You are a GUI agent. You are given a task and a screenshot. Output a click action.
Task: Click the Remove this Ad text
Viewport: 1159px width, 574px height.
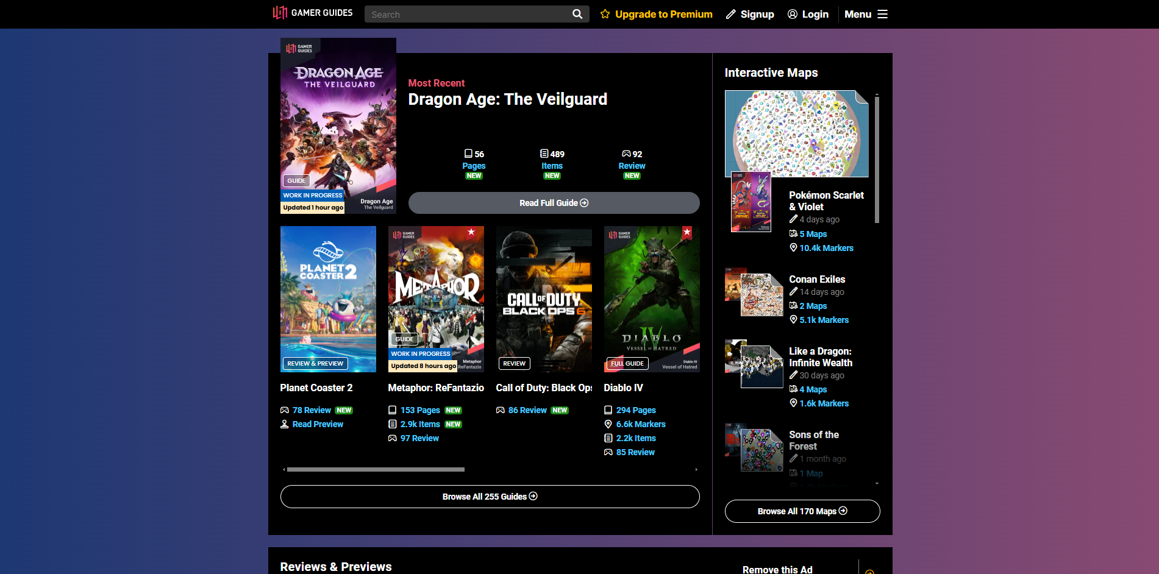pos(777,569)
